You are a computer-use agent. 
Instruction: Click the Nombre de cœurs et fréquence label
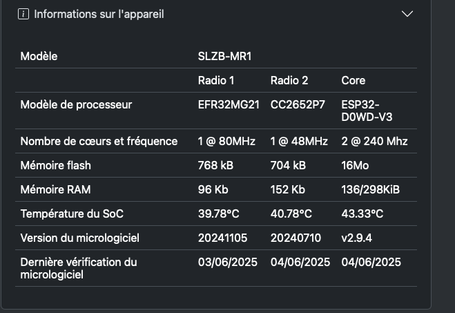pyautogui.click(x=99, y=142)
